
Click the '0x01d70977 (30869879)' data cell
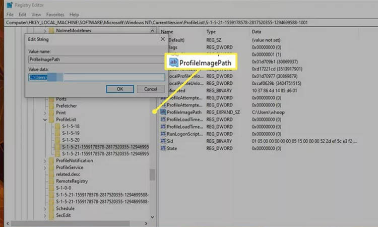[275, 76]
